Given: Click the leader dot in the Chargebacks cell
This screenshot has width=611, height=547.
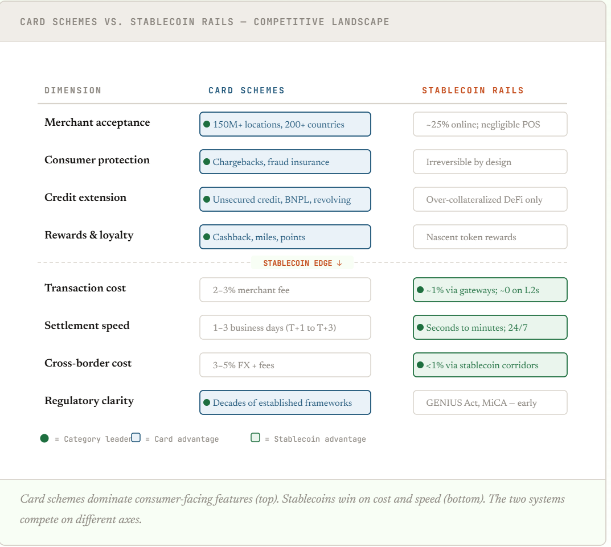Looking at the screenshot, I should 207,162.
